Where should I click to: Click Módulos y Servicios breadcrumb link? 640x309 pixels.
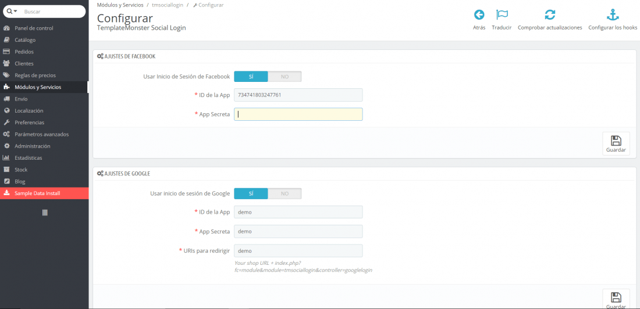tap(120, 5)
